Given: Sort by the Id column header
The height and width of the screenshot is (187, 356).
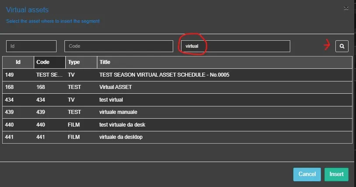Looking at the screenshot, I should (18, 62).
